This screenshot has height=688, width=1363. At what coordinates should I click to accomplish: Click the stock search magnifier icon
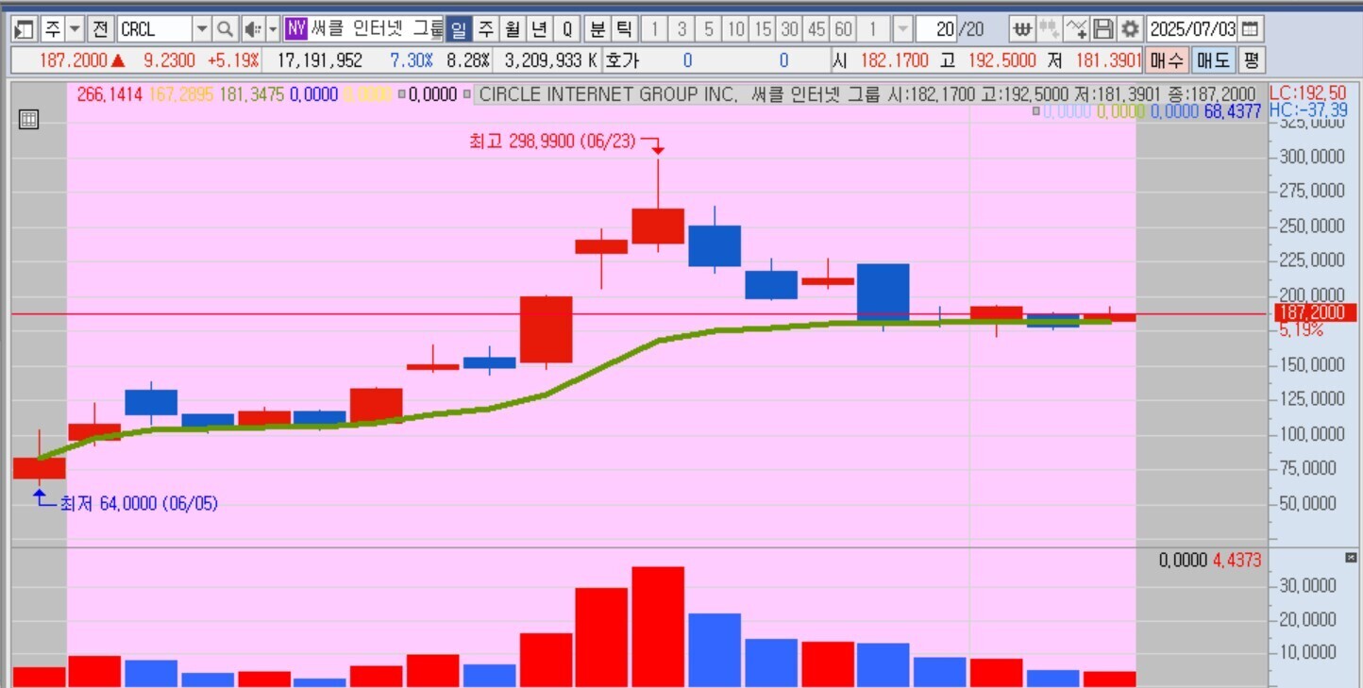tap(226, 29)
